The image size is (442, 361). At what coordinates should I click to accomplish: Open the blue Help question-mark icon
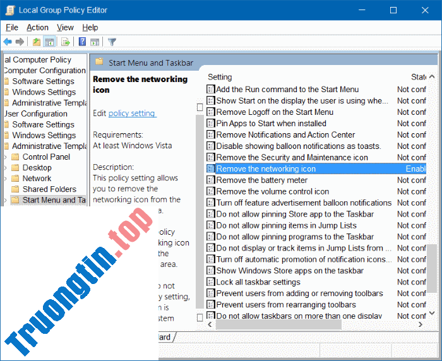pos(82,42)
